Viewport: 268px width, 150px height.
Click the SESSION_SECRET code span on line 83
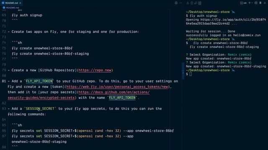point(40,108)
